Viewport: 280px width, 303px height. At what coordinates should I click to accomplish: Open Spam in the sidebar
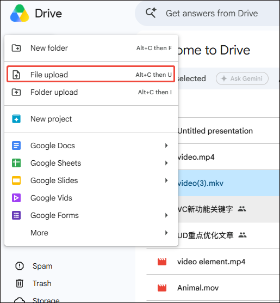pyautogui.click(x=42, y=266)
